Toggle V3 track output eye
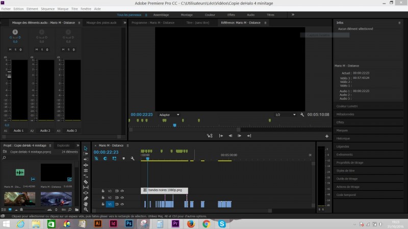This screenshot has height=229, width=408. pos(122,191)
